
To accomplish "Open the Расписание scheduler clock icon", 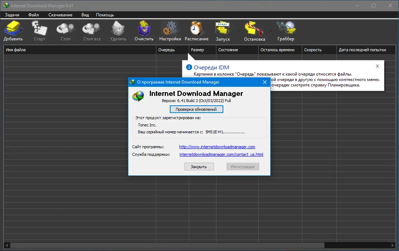I will pyautogui.click(x=196, y=29).
